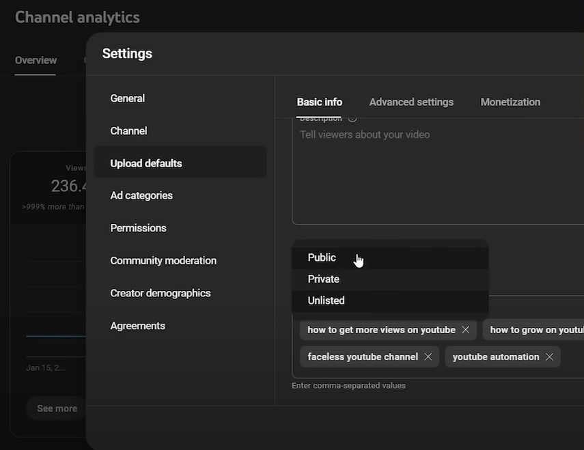Open the Monetization tab
Image resolution: width=584 pixels, height=450 pixels.
click(x=510, y=102)
